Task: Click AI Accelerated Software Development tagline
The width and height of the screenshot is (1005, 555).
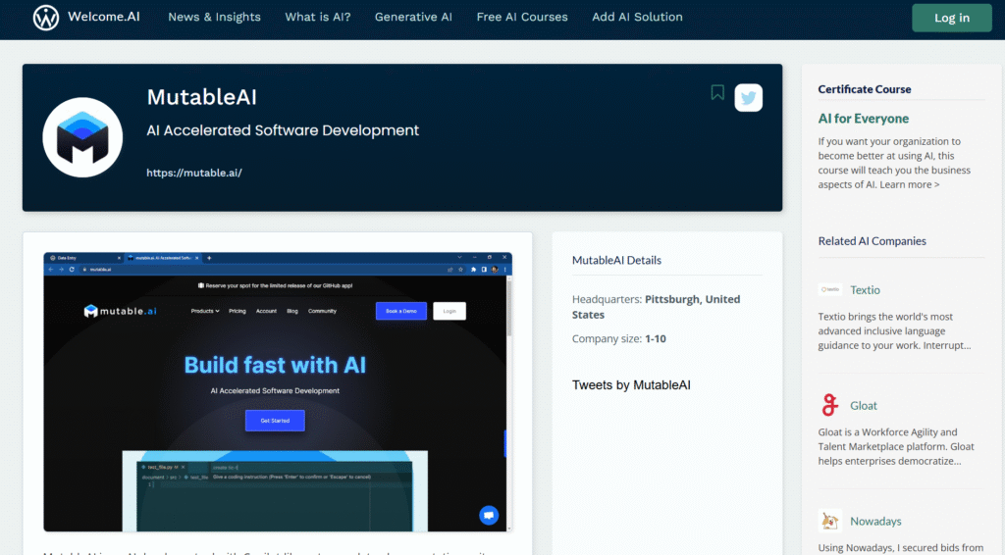Action: click(x=283, y=130)
